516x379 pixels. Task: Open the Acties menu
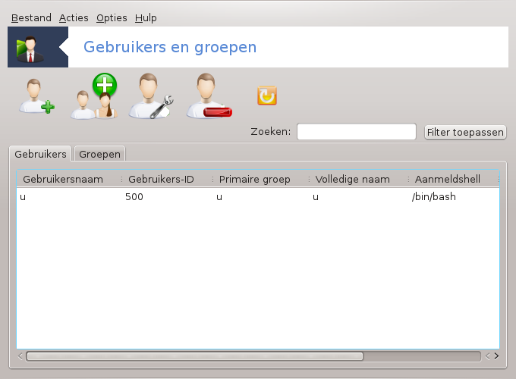point(74,17)
